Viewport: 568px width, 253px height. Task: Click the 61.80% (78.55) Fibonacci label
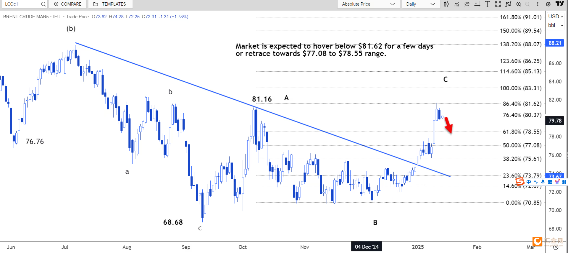click(522, 132)
